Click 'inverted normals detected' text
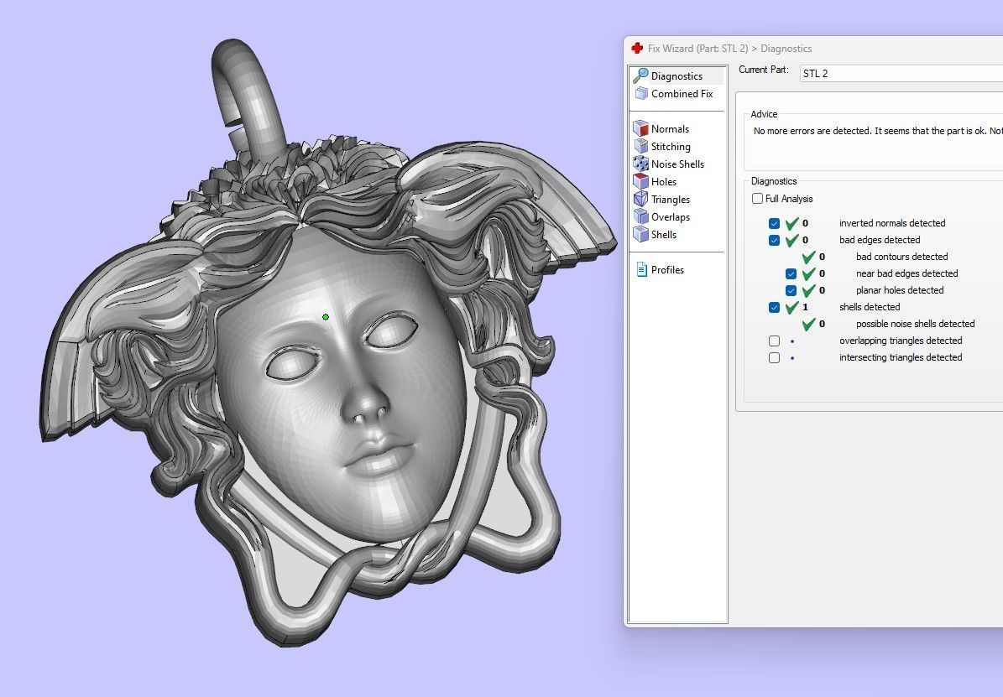Image resolution: width=1003 pixels, height=697 pixels. click(x=892, y=223)
